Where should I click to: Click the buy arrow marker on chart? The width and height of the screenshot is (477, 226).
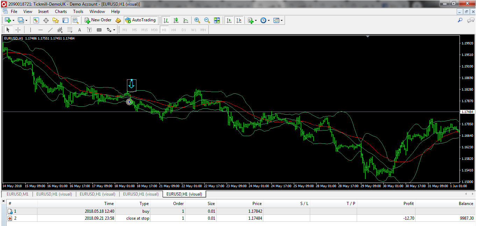tap(129, 102)
